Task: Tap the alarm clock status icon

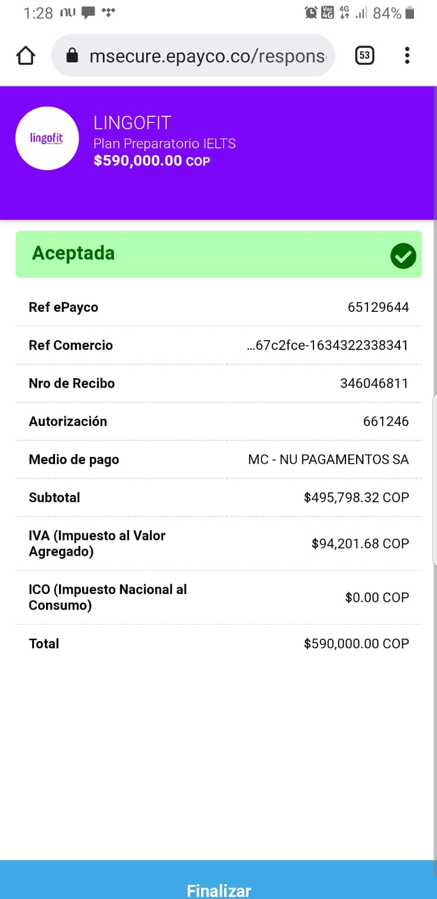Action: (x=311, y=12)
